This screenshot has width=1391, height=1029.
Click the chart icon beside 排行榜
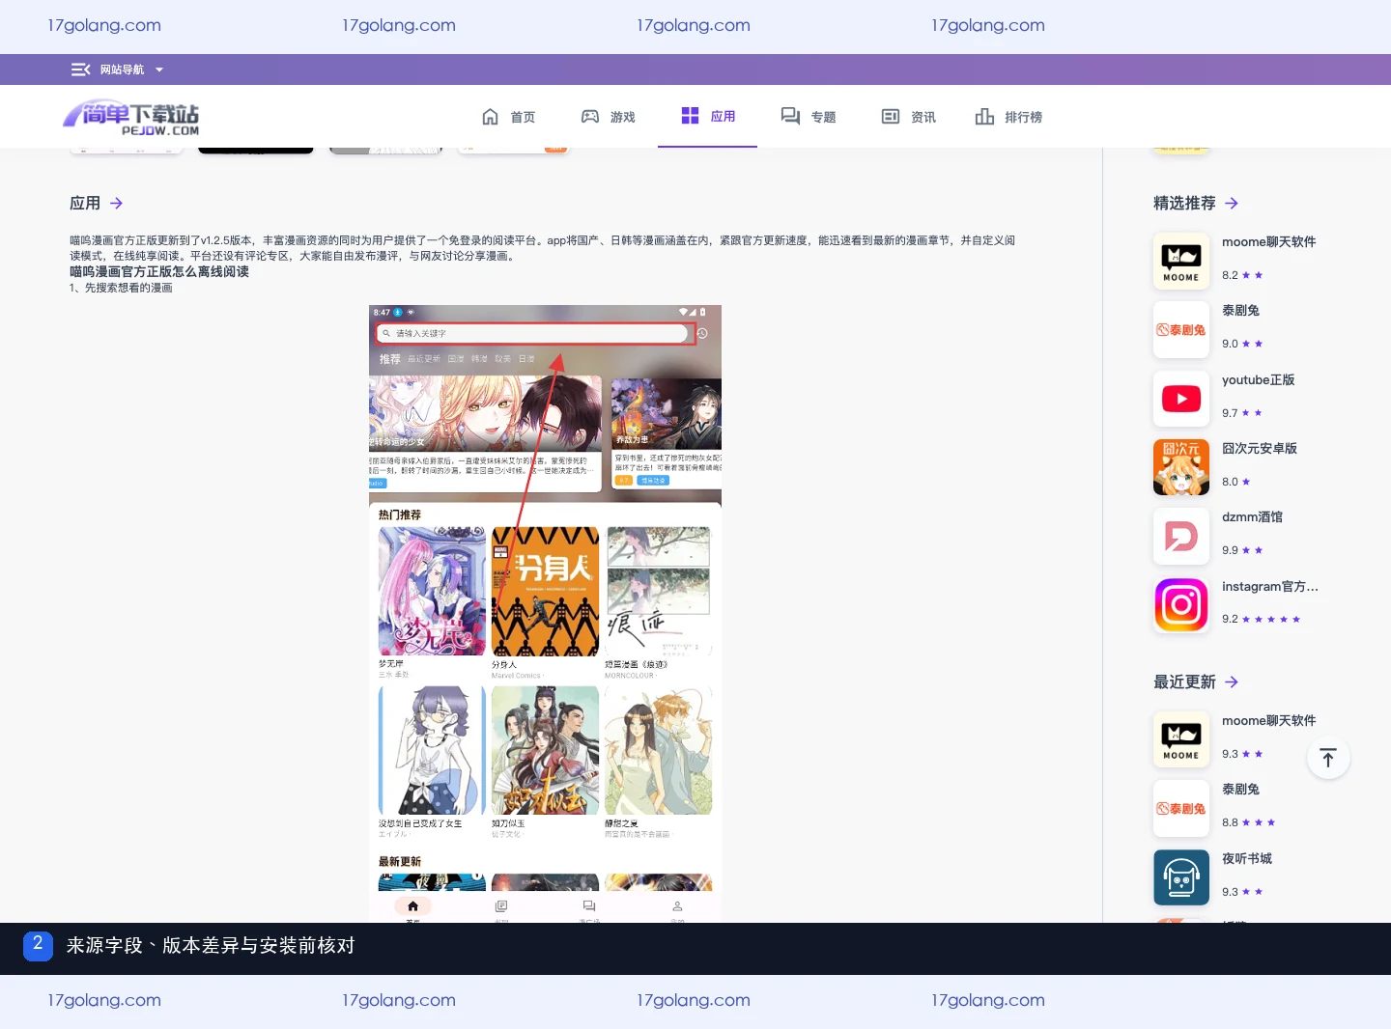(984, 117)
